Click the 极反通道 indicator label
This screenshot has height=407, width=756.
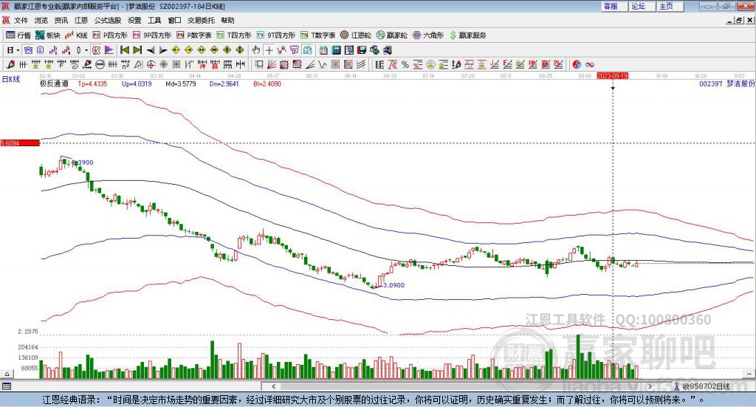point(54,83)
